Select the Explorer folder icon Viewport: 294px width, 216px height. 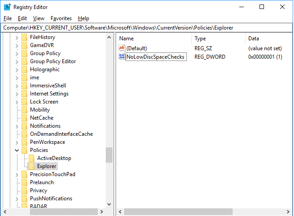coord(31,166)
